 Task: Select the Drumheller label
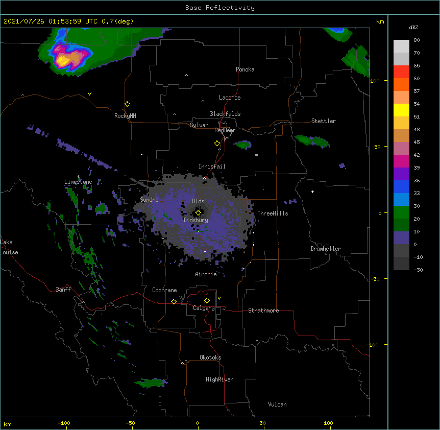coord(326,249)
